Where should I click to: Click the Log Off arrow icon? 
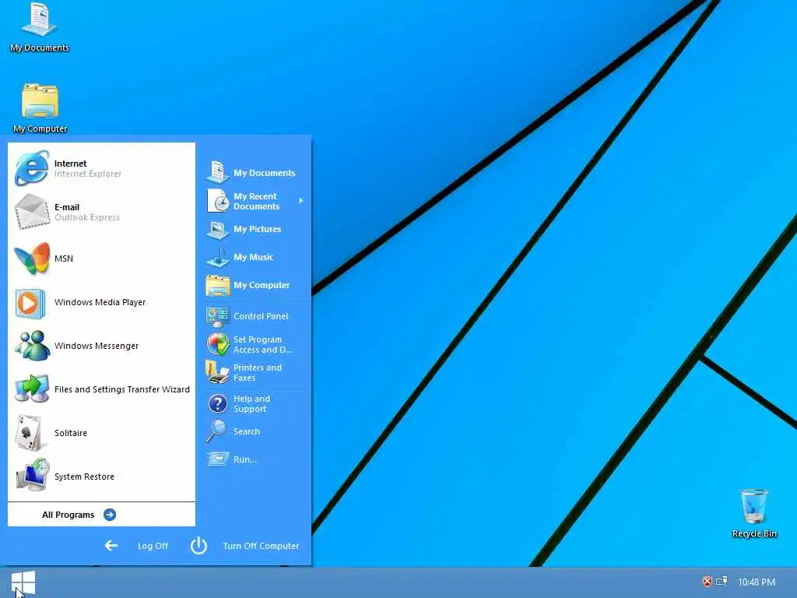pos(111,546)
